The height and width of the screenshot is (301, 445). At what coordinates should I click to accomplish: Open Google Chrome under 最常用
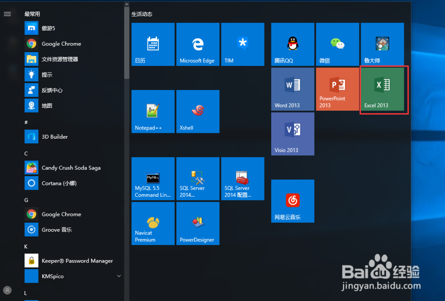pos(73,44)
